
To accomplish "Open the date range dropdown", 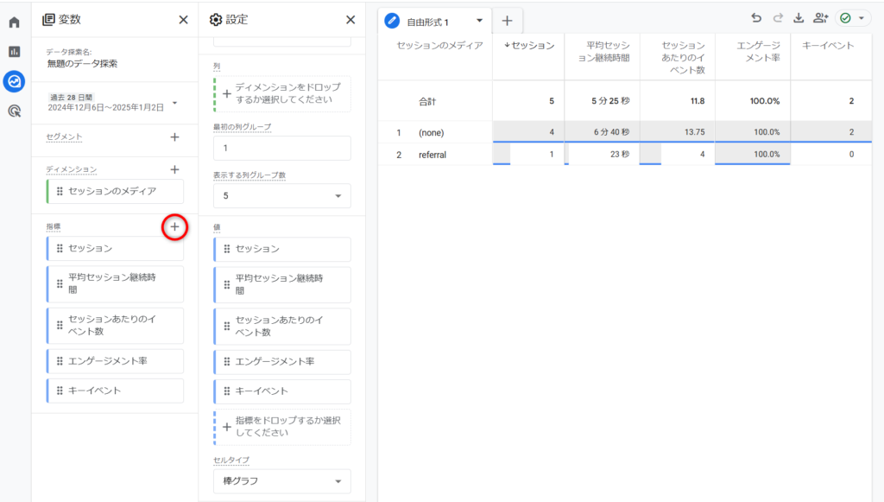I will [175, 103].
